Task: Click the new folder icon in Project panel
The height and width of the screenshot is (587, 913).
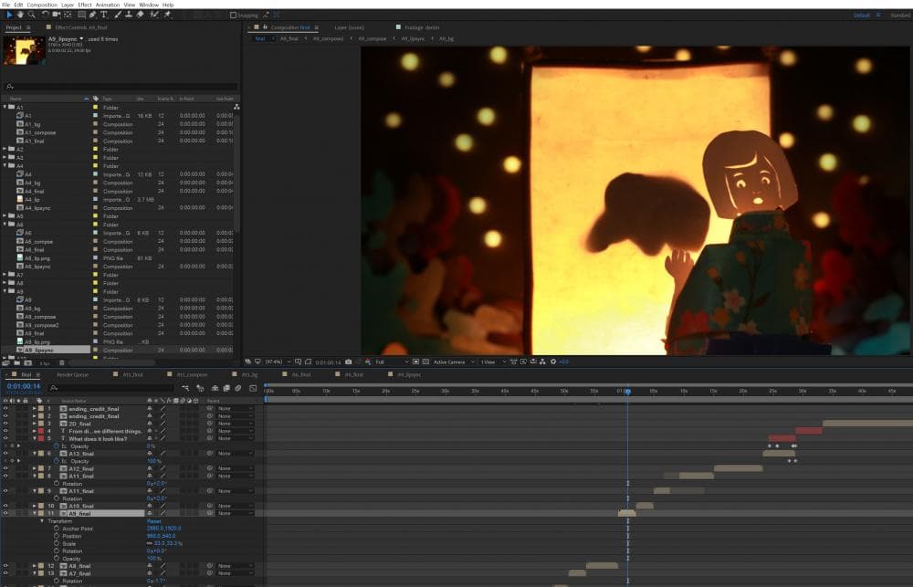Action: [x=16, y=363]
